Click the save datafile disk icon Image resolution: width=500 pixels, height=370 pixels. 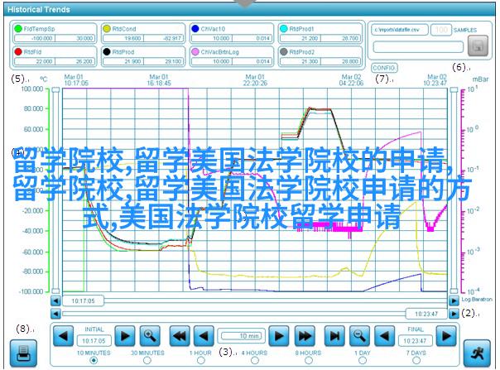pyautogui.click(x=478, y=46)
